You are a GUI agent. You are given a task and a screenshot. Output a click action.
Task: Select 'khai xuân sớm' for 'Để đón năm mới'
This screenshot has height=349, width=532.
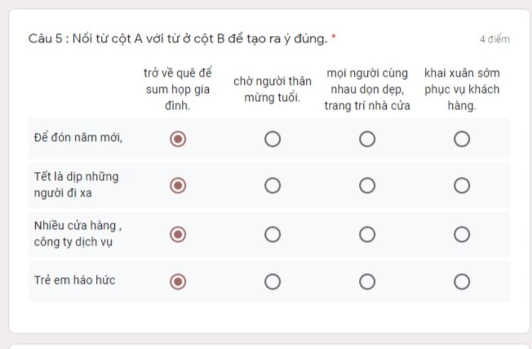(x=462, y=139)
